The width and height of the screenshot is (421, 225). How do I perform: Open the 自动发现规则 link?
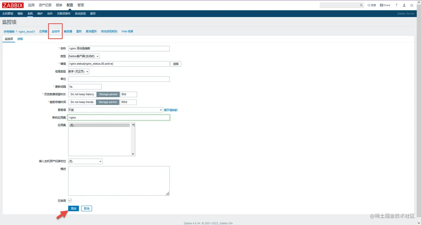tap(109, 31)
